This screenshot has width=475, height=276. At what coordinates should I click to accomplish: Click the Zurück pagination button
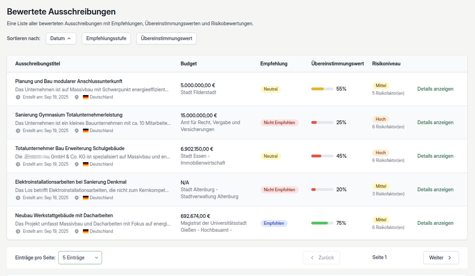point(321,258)
